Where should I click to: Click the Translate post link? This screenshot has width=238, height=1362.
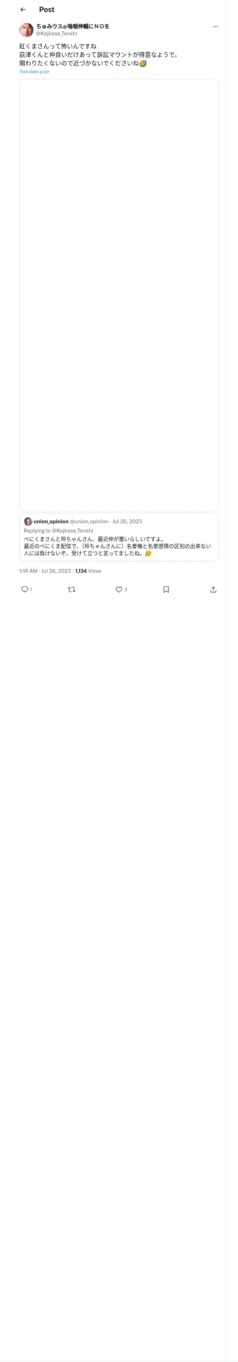34,72
